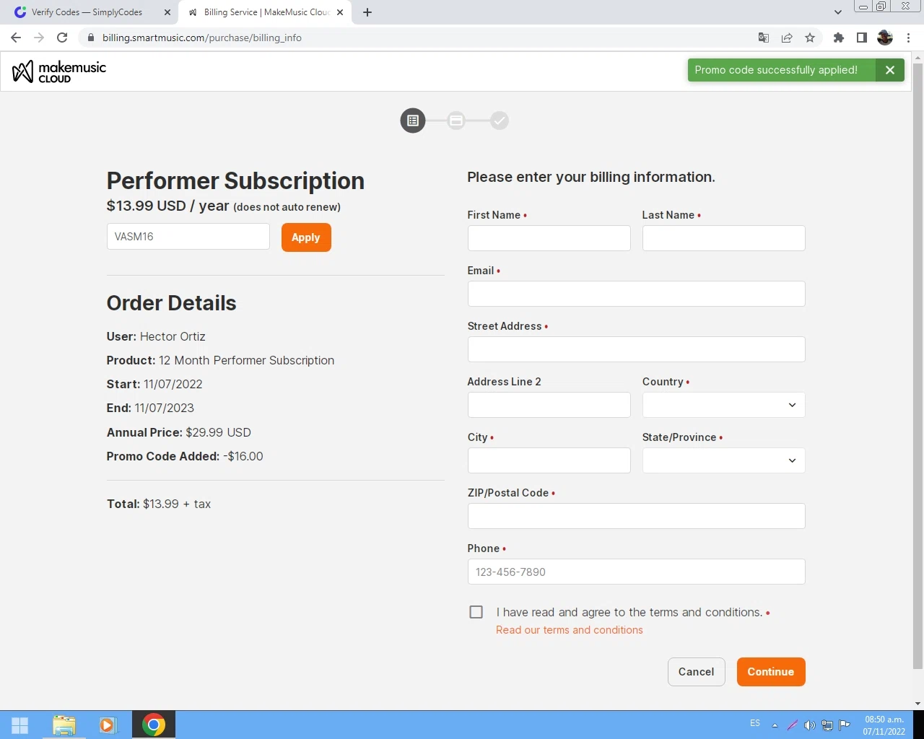This screenshot has height=739, width=924.
Task: Apply the promo code
Action: coord(306,237)
